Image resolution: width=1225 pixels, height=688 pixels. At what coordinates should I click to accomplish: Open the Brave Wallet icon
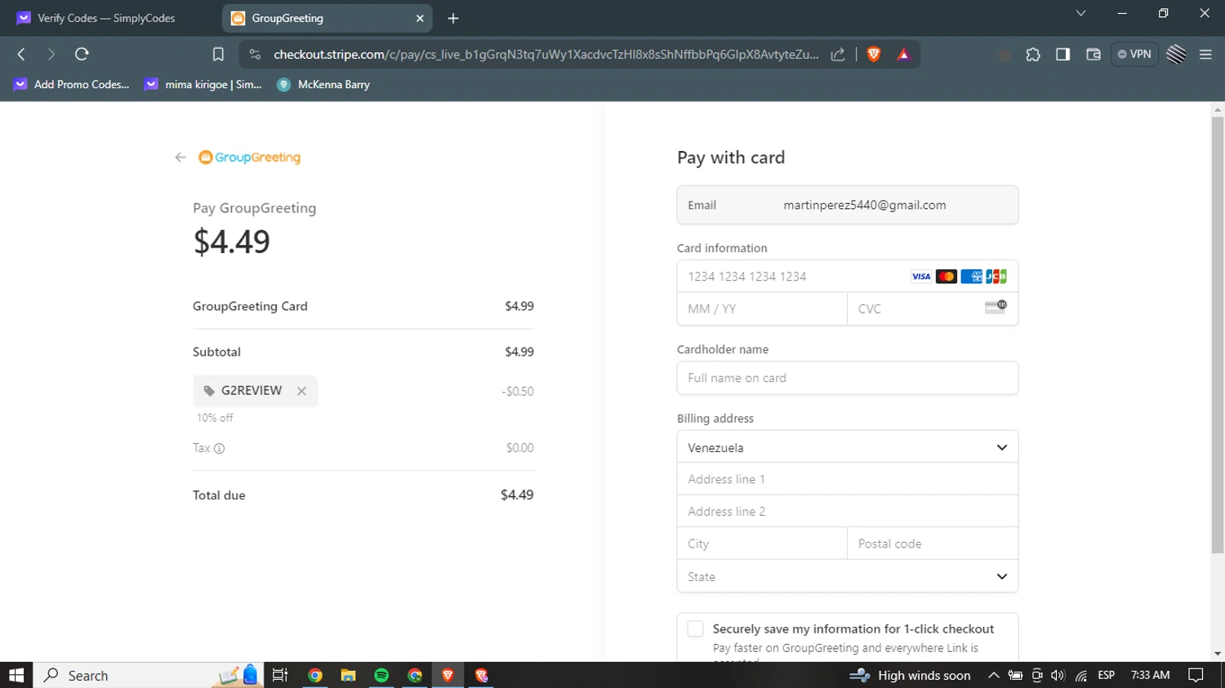coord(1094,54)
